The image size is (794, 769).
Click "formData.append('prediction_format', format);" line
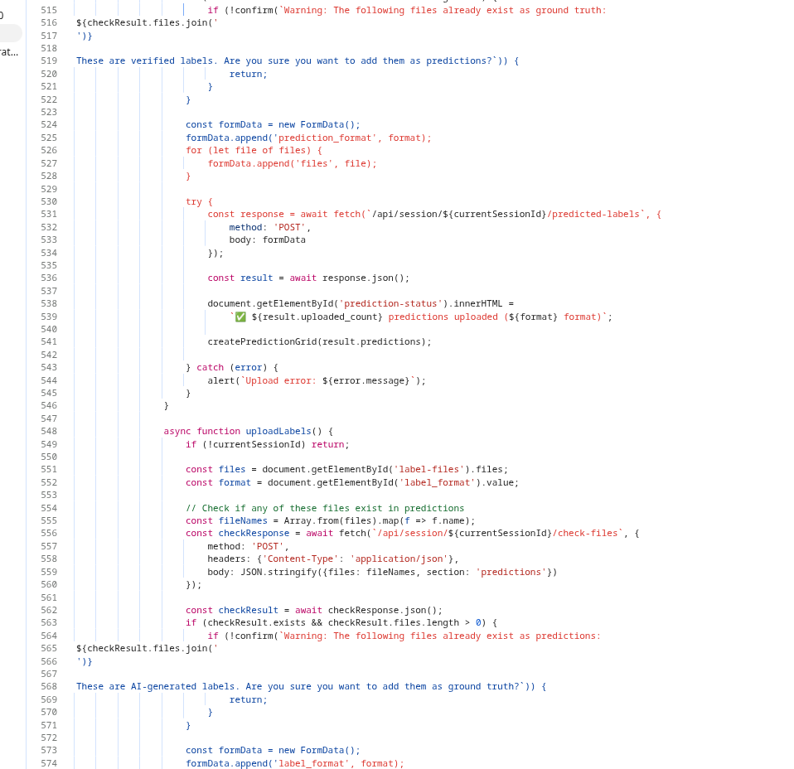[308, 138]
